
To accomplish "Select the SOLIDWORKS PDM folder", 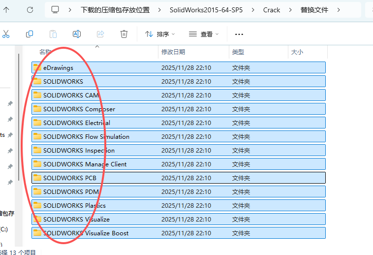I will [179, 191].
